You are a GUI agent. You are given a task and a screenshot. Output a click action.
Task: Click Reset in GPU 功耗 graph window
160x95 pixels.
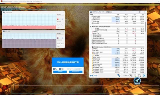coord(62,44)
